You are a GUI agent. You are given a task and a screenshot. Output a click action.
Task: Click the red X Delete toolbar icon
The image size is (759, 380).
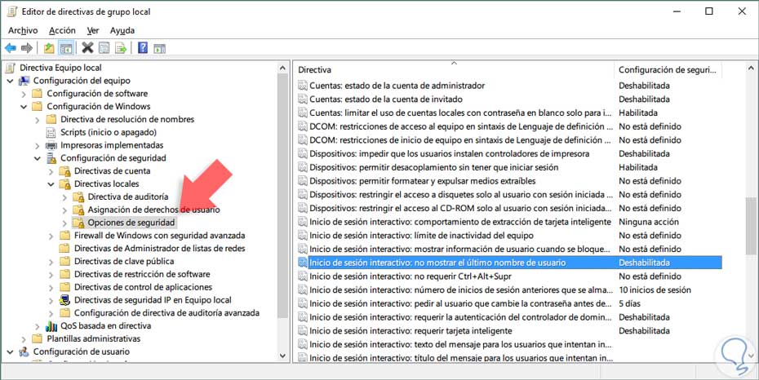pyautogui.click(x=87, y=47)
